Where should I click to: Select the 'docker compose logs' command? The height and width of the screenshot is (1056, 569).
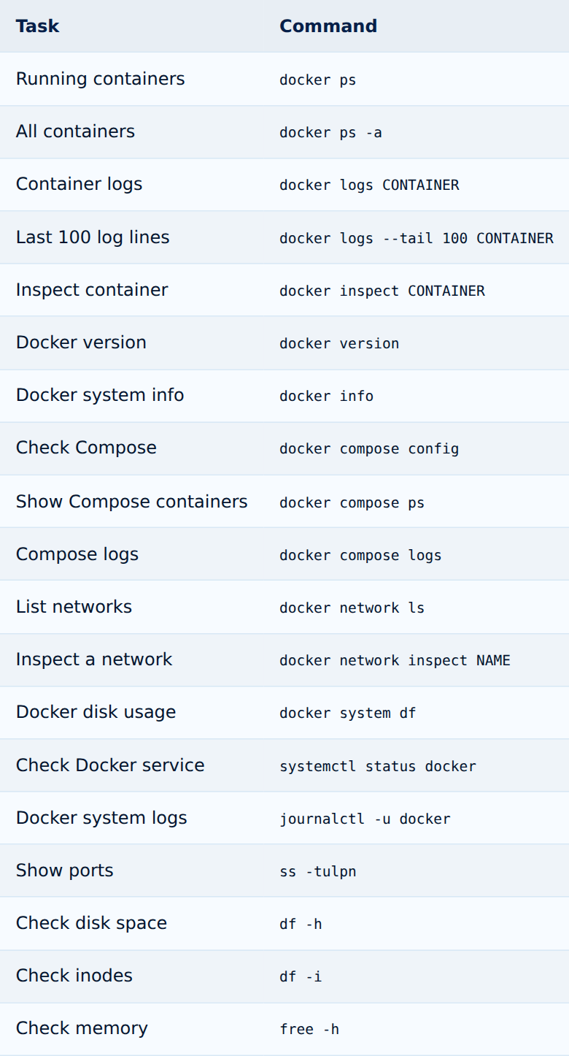[x=360, y=555]
